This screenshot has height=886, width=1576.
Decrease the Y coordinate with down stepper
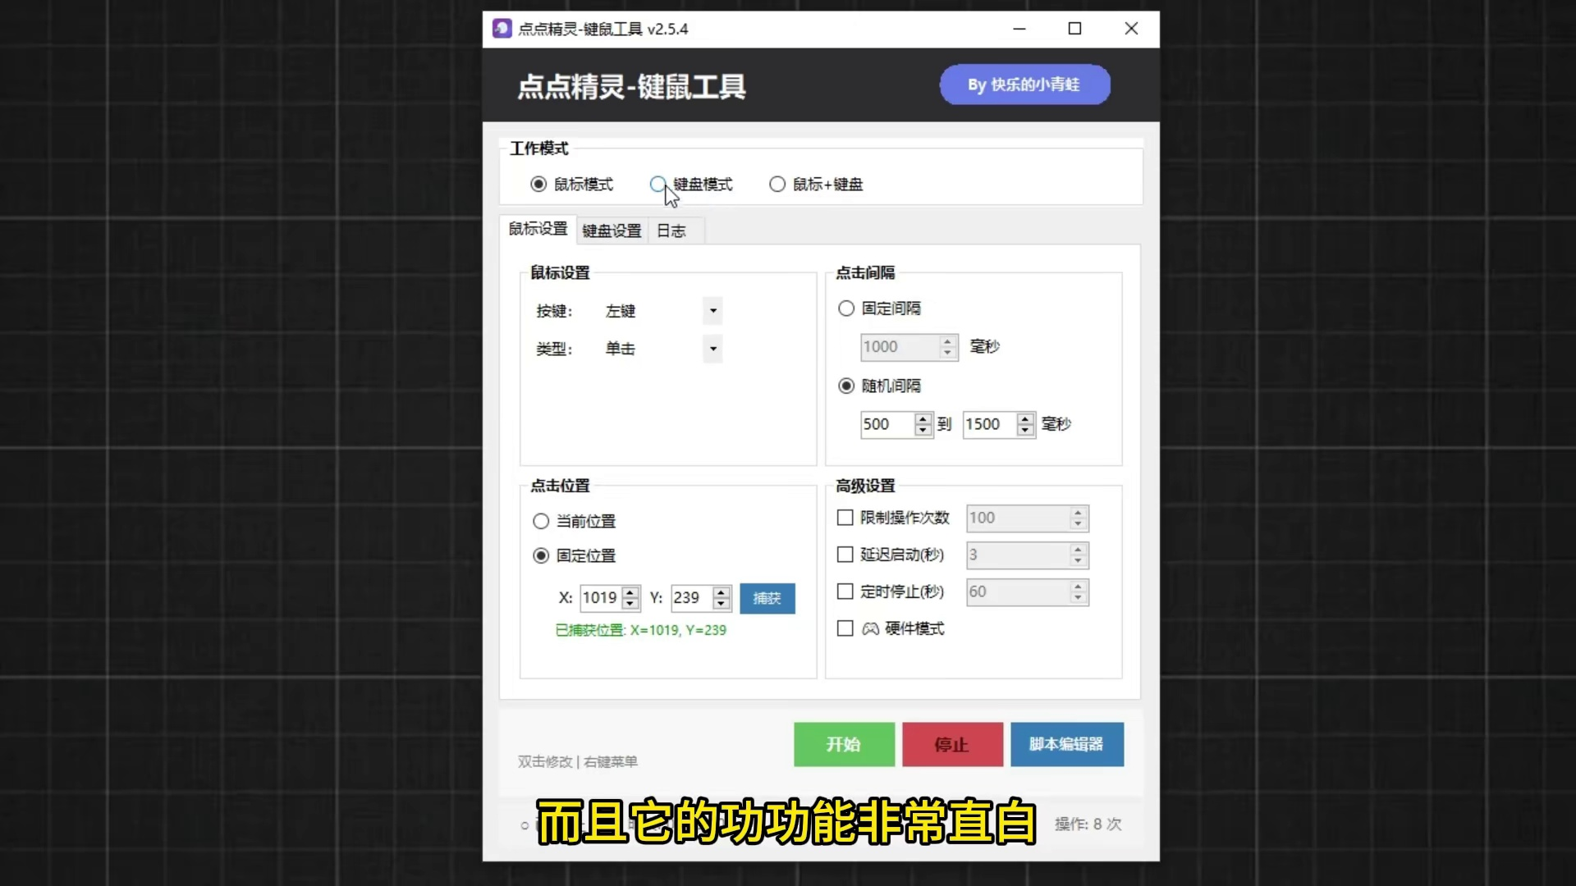point(722,604)
